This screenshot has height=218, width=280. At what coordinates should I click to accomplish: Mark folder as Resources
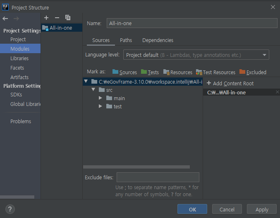click(x=178, y=72)
